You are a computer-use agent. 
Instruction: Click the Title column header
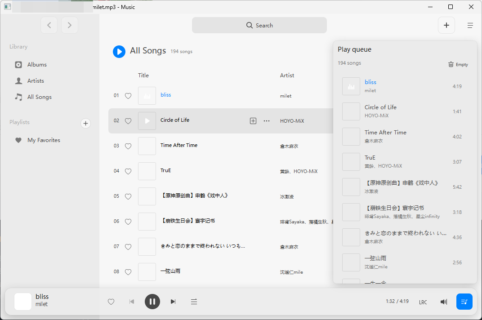click(x=143, y=76)
